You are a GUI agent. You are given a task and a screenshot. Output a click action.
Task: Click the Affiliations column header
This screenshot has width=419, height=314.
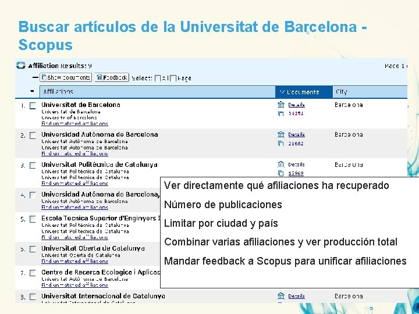[157, 92]
